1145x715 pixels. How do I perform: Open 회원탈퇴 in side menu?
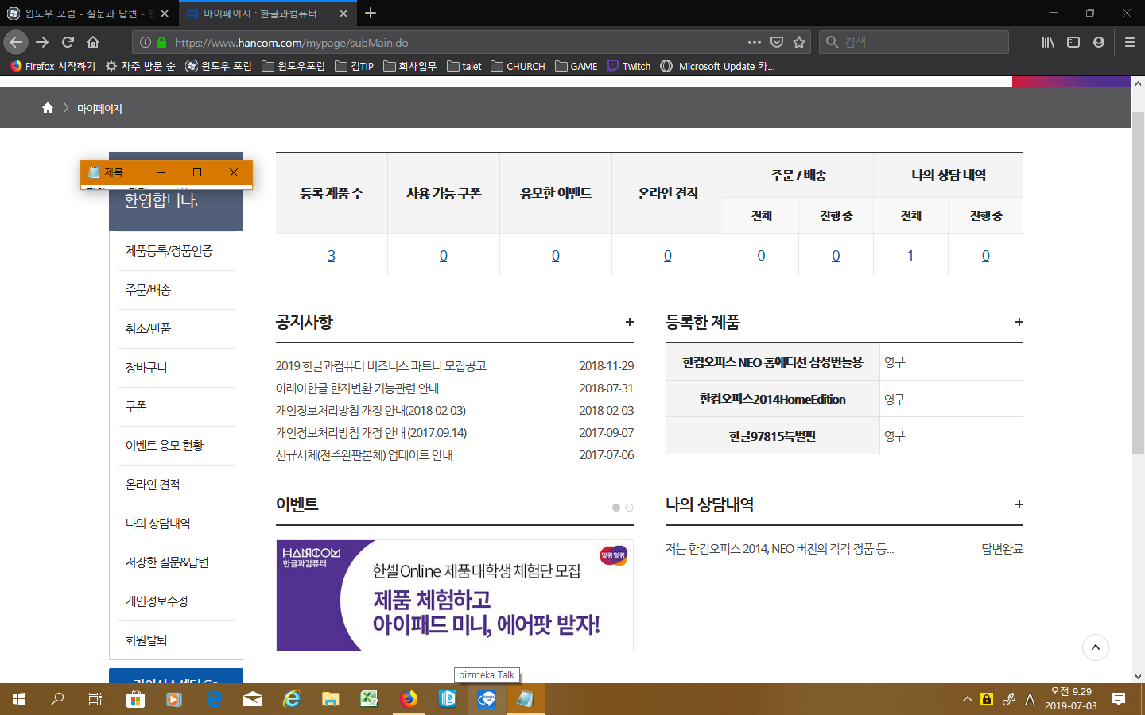pos(146,640)
